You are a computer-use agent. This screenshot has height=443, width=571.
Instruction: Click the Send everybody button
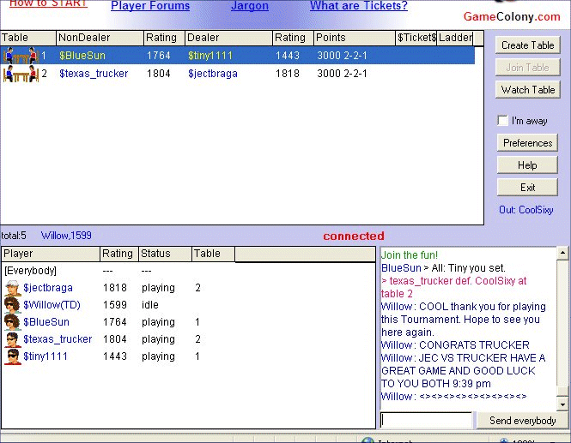(522, 421)
